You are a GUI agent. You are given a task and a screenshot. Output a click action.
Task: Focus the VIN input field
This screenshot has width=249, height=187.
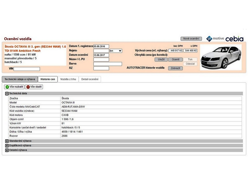coord(27,69)
